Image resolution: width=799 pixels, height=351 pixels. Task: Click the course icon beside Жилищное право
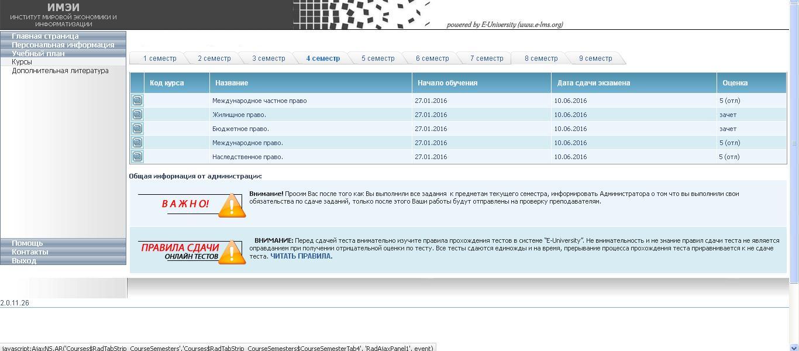[x=137, y=115]
